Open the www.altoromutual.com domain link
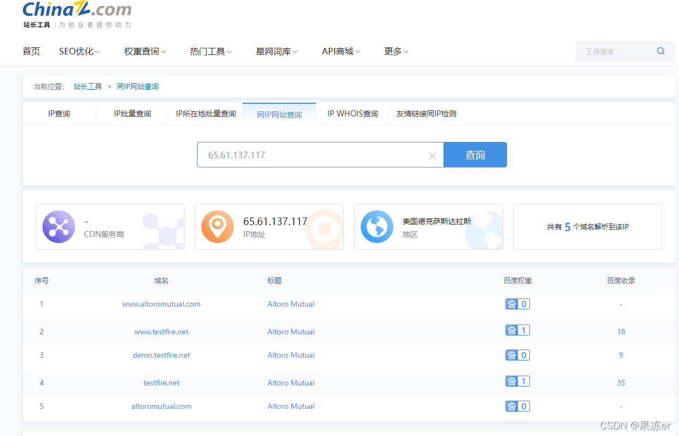The width and height of the screenshot is (679, 436). click(162, 304)
